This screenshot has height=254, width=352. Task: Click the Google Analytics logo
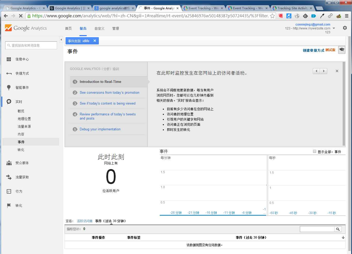(26, 28)
